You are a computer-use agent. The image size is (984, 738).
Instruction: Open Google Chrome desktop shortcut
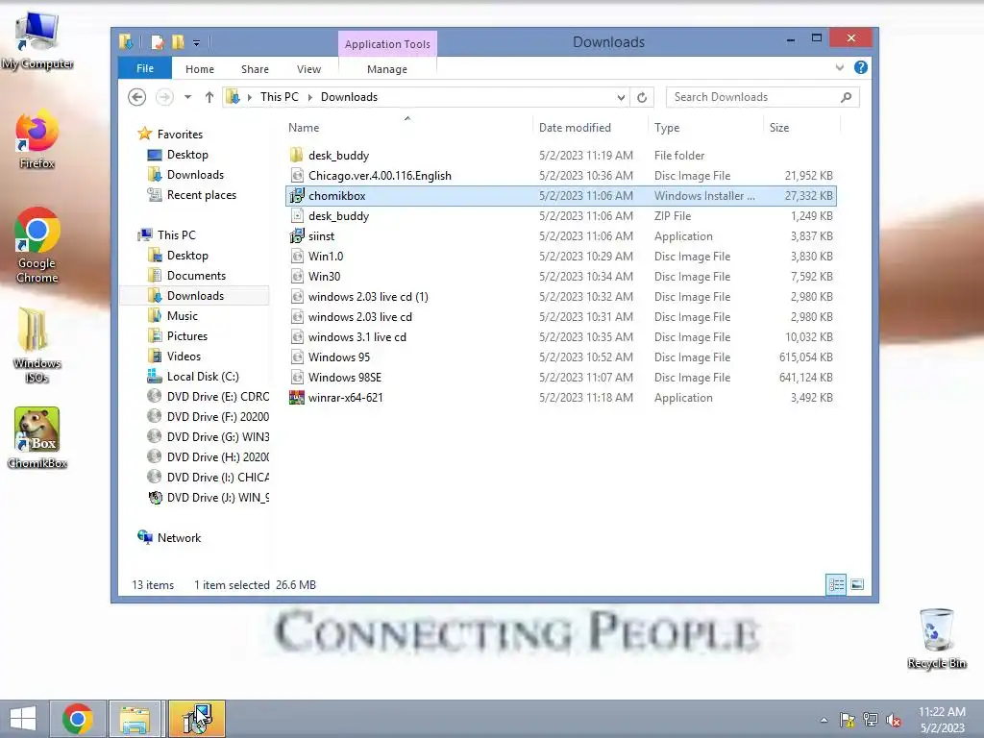[x=37, y=245]
